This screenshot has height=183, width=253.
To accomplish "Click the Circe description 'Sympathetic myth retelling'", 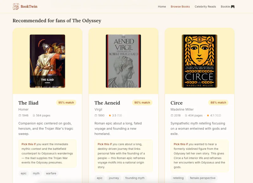I will (198, 129).
